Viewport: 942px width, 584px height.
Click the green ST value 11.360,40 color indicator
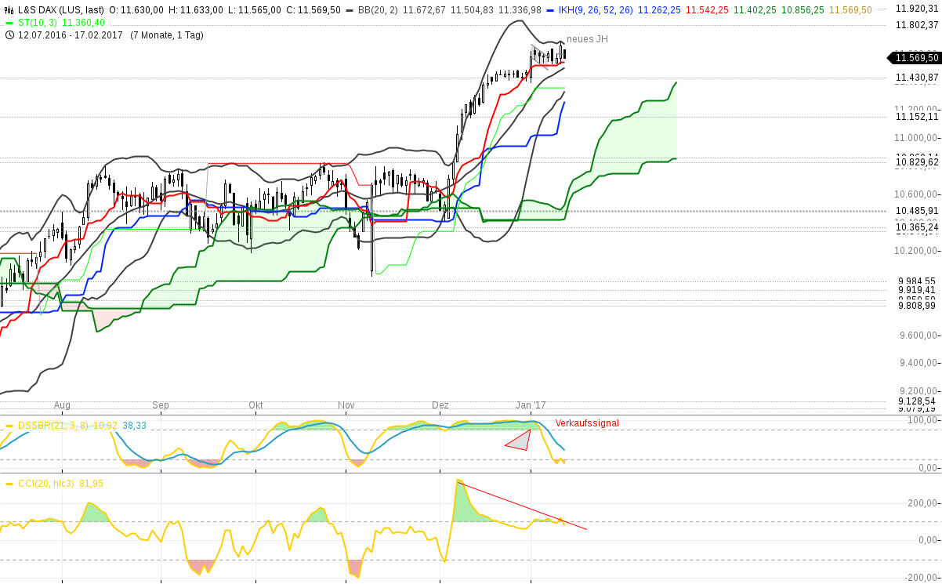click(8, 23)
